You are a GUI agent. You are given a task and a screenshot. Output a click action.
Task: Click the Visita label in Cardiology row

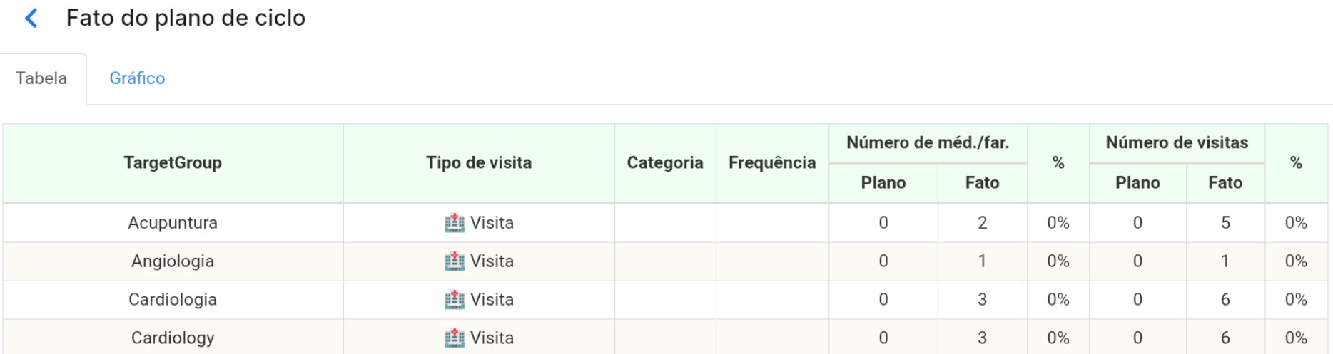click(492, 338)
